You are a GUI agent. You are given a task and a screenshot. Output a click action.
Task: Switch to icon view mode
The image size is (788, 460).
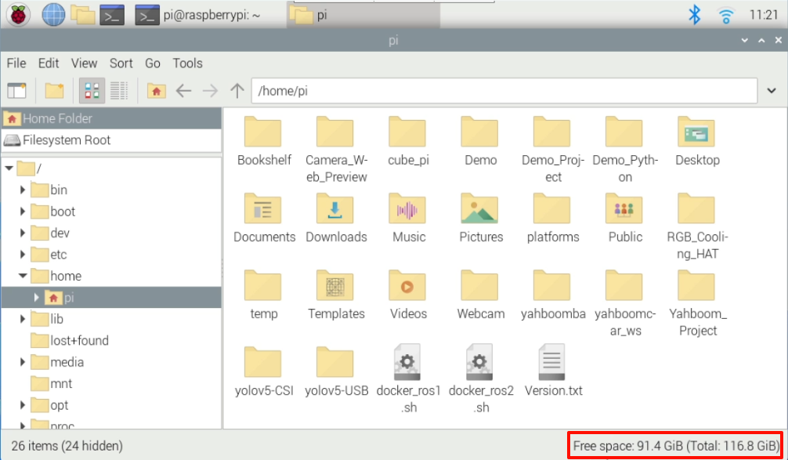click(92, 91)
